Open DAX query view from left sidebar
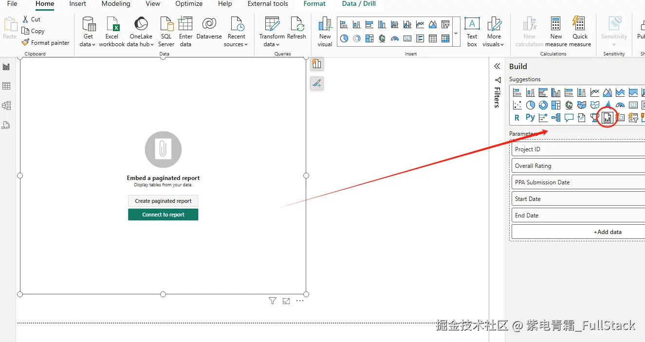 (6, 125)
